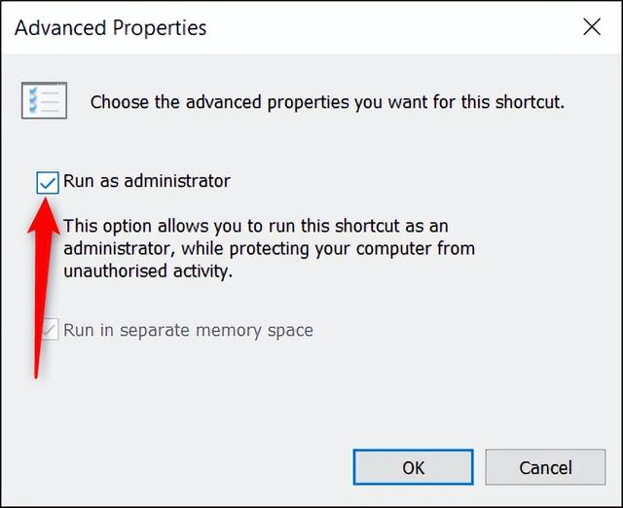This screenshot has width=623, height=508.
Task: Dismiss the dialog using Cancel
Action: click(x=545, y=467)
